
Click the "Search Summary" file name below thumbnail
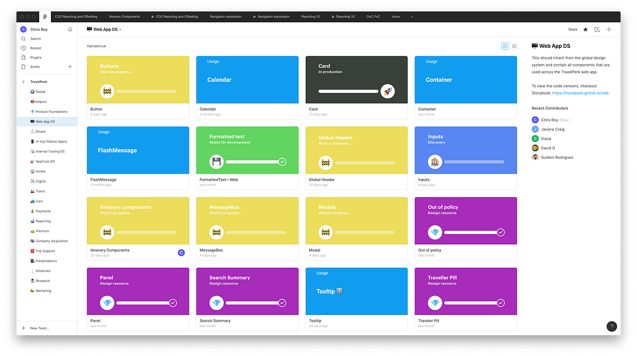215,321
